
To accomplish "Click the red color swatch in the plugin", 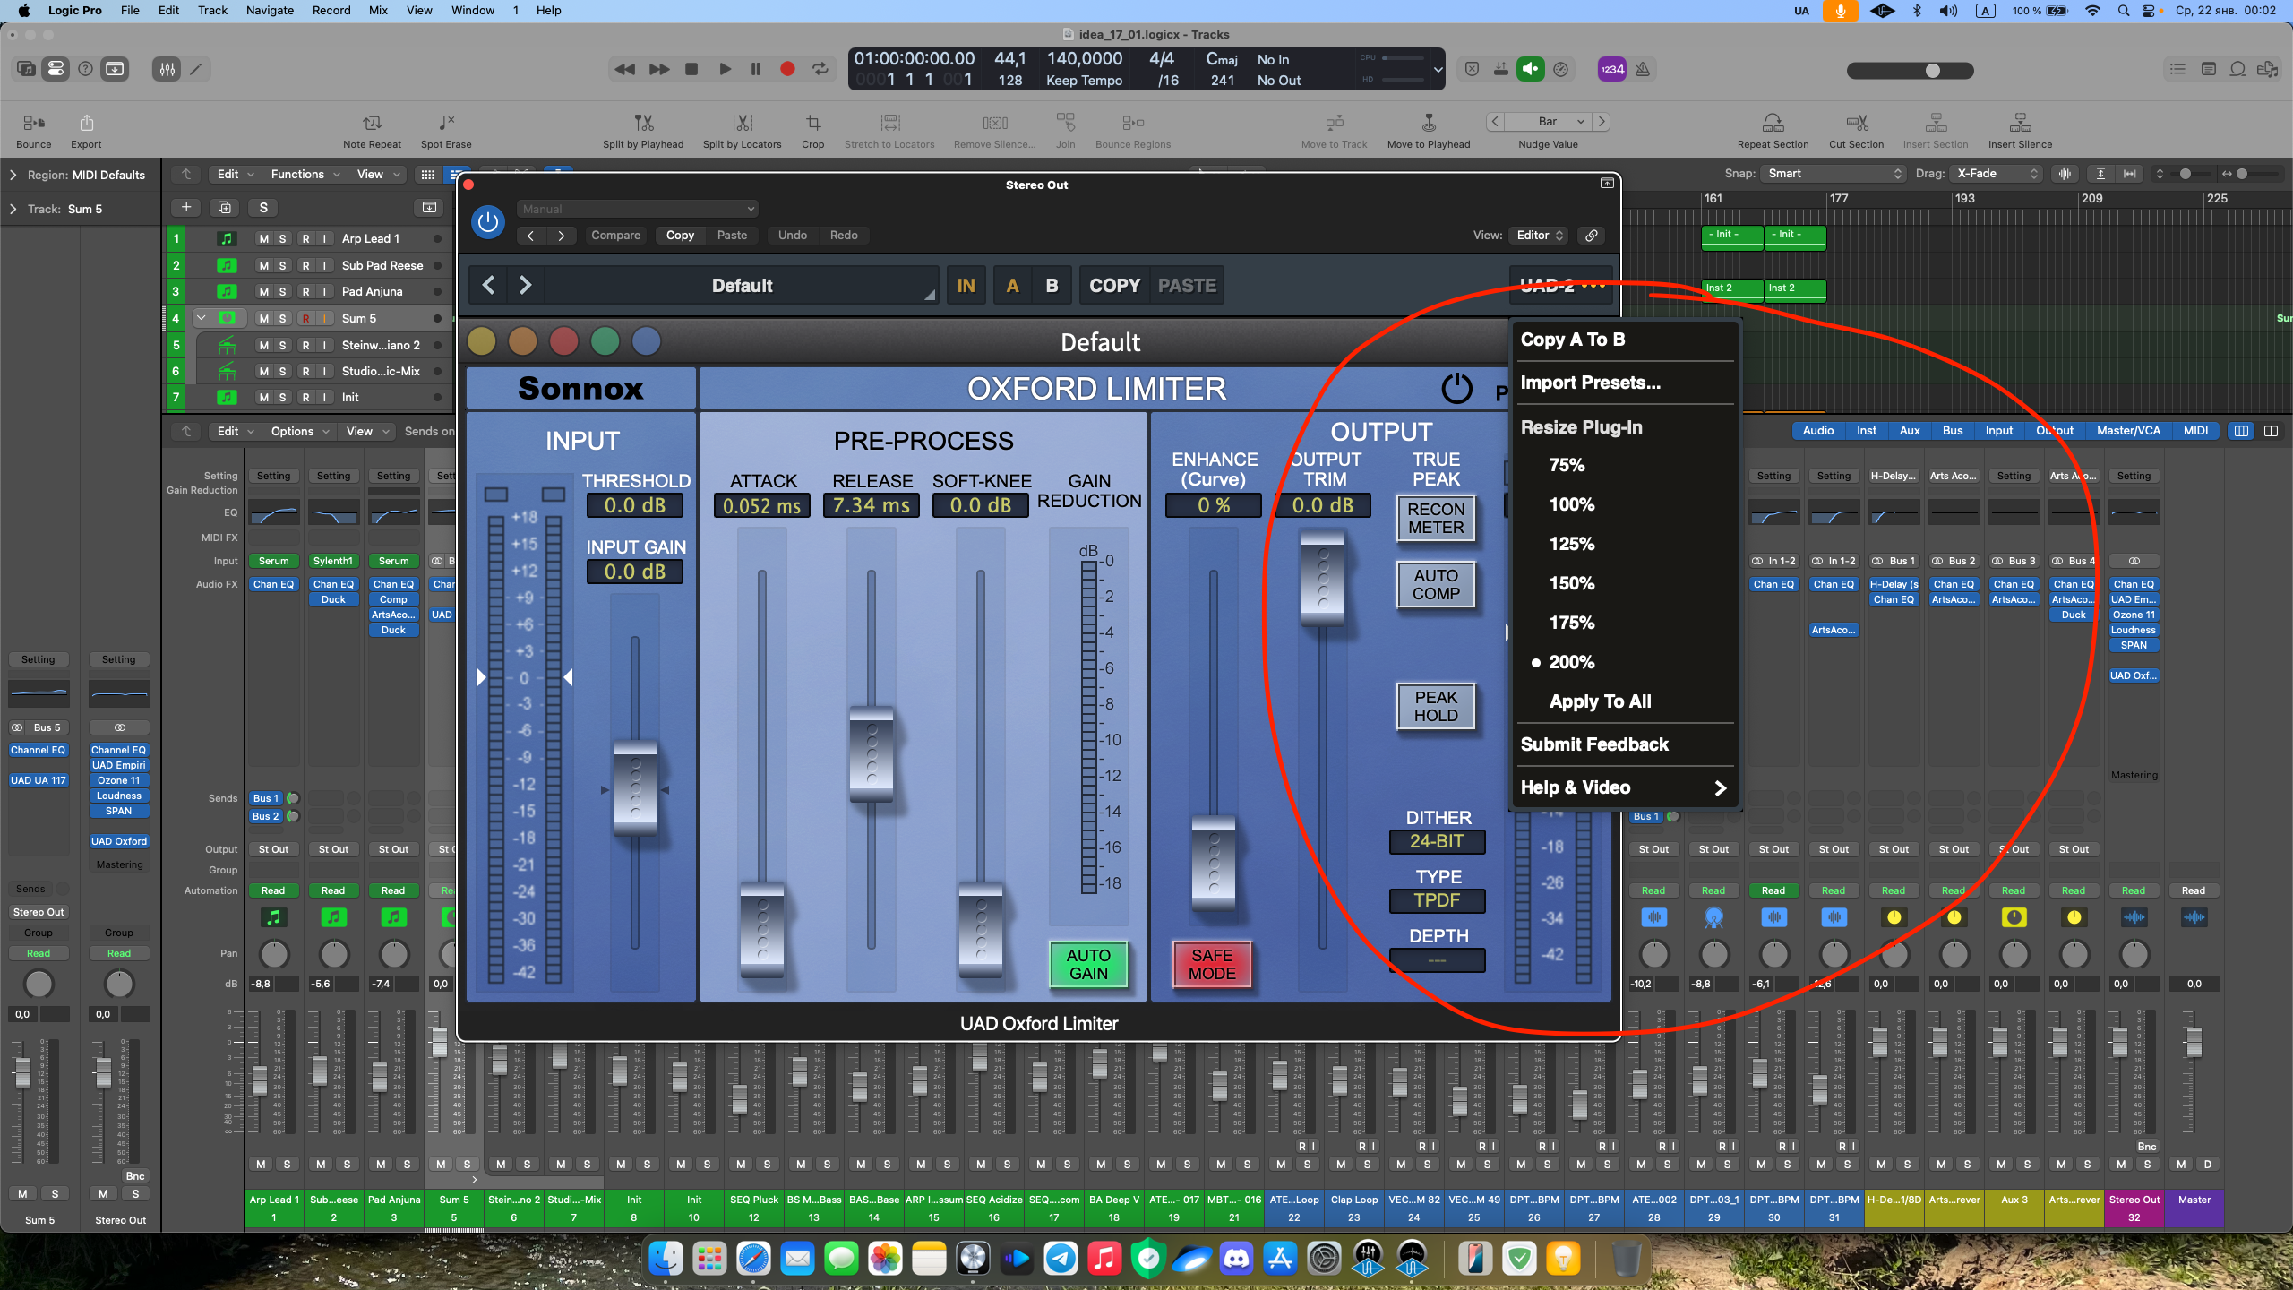I will coord(563,341).
